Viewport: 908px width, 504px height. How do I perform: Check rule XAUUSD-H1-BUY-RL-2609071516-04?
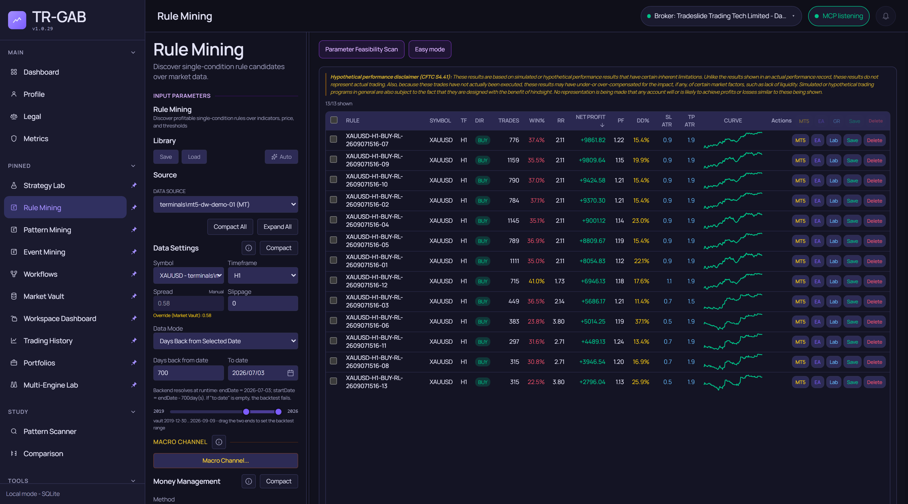click(x=333, y=220)
